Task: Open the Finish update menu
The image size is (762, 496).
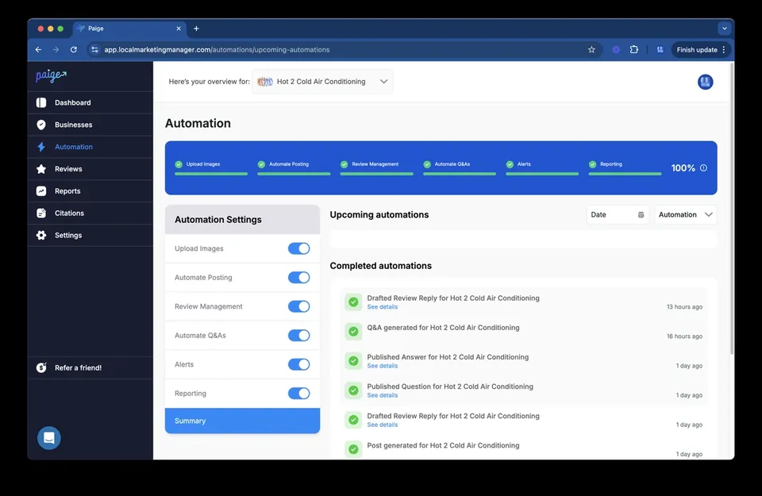Action: pos(701,49)
